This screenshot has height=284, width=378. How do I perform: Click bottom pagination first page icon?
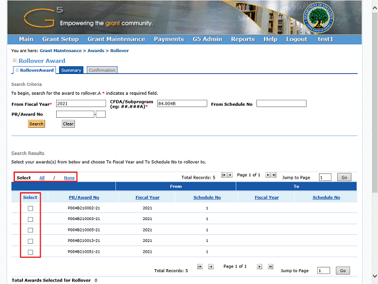coord(200,267)
